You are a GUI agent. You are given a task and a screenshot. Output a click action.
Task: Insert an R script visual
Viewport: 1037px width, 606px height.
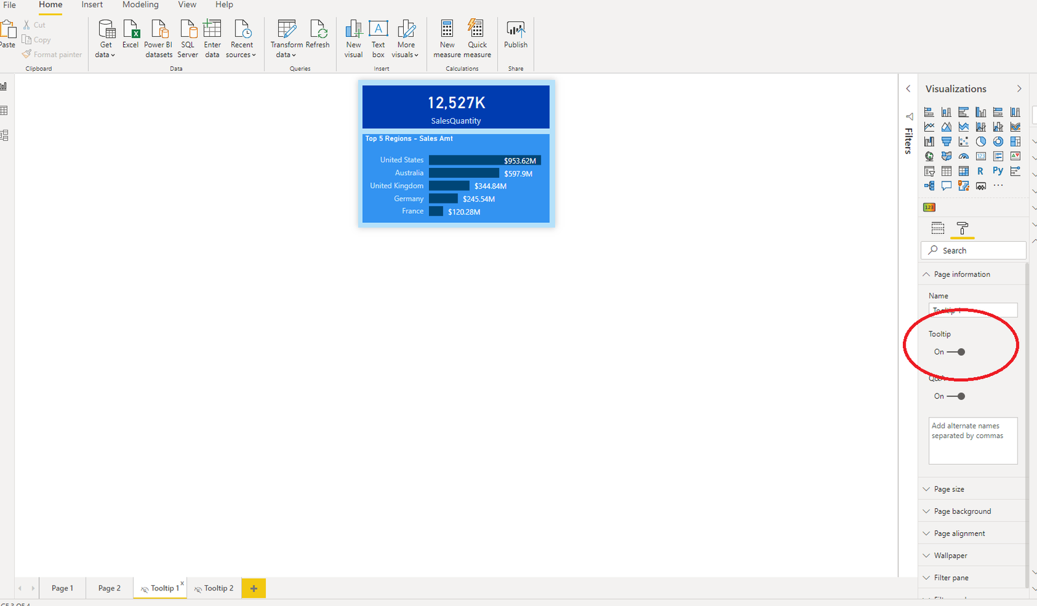[x=980, y=170]
